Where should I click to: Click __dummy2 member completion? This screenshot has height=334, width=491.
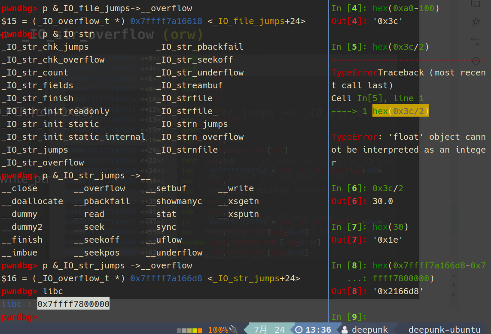point(22,227)
